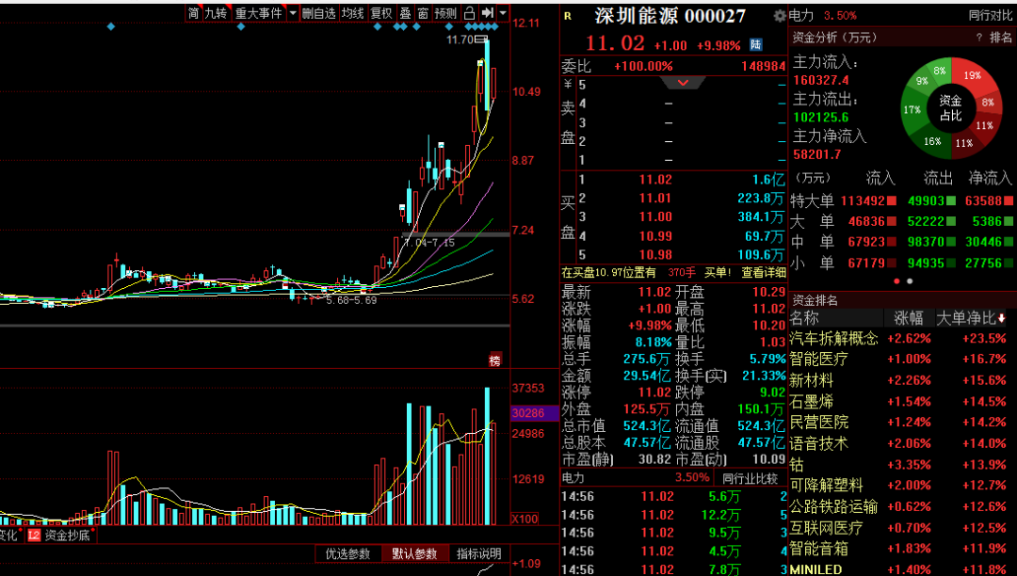Click the first red page indicator dot
Image resolution: width=1017 pixels, height=576 pixels.
(897, 281)
